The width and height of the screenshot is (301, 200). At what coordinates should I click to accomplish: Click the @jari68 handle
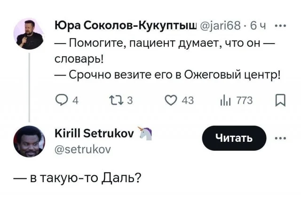tap(220, 25)
